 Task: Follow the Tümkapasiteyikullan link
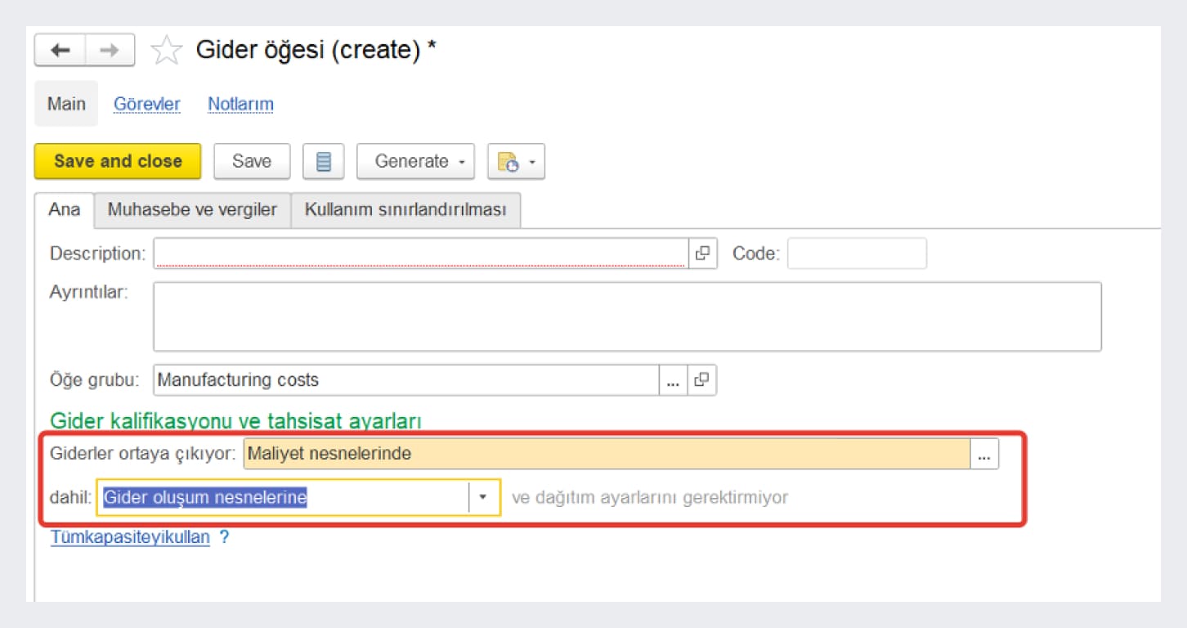(x=130, y=537)
